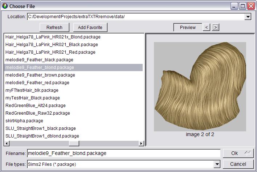
Task: Open the File types dropdown
Action: [x=217, y=164]
